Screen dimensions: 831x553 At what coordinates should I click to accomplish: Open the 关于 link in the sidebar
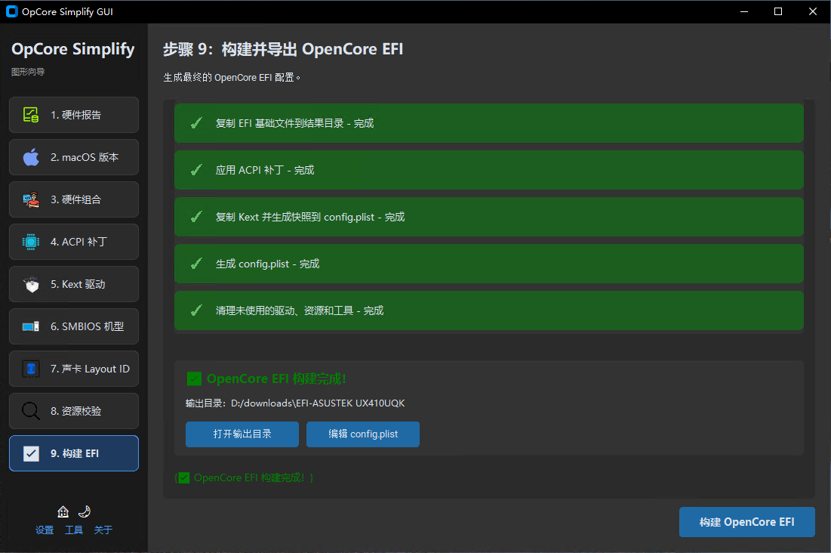(x=103, y=530)
